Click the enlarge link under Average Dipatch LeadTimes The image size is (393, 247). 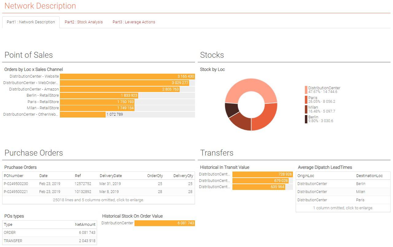click(x=343, y=208)
